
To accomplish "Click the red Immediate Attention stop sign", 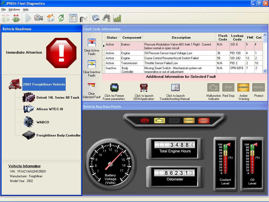I will coord(61,53).
